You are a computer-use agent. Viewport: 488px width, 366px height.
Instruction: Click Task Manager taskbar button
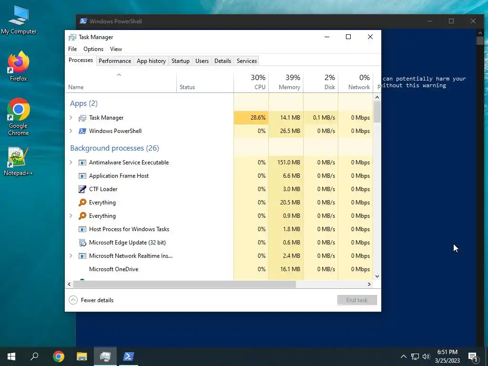pos(105,356)
